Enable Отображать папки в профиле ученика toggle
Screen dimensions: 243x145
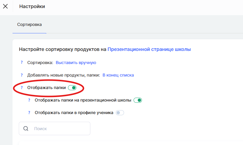[x=120, y=113]
